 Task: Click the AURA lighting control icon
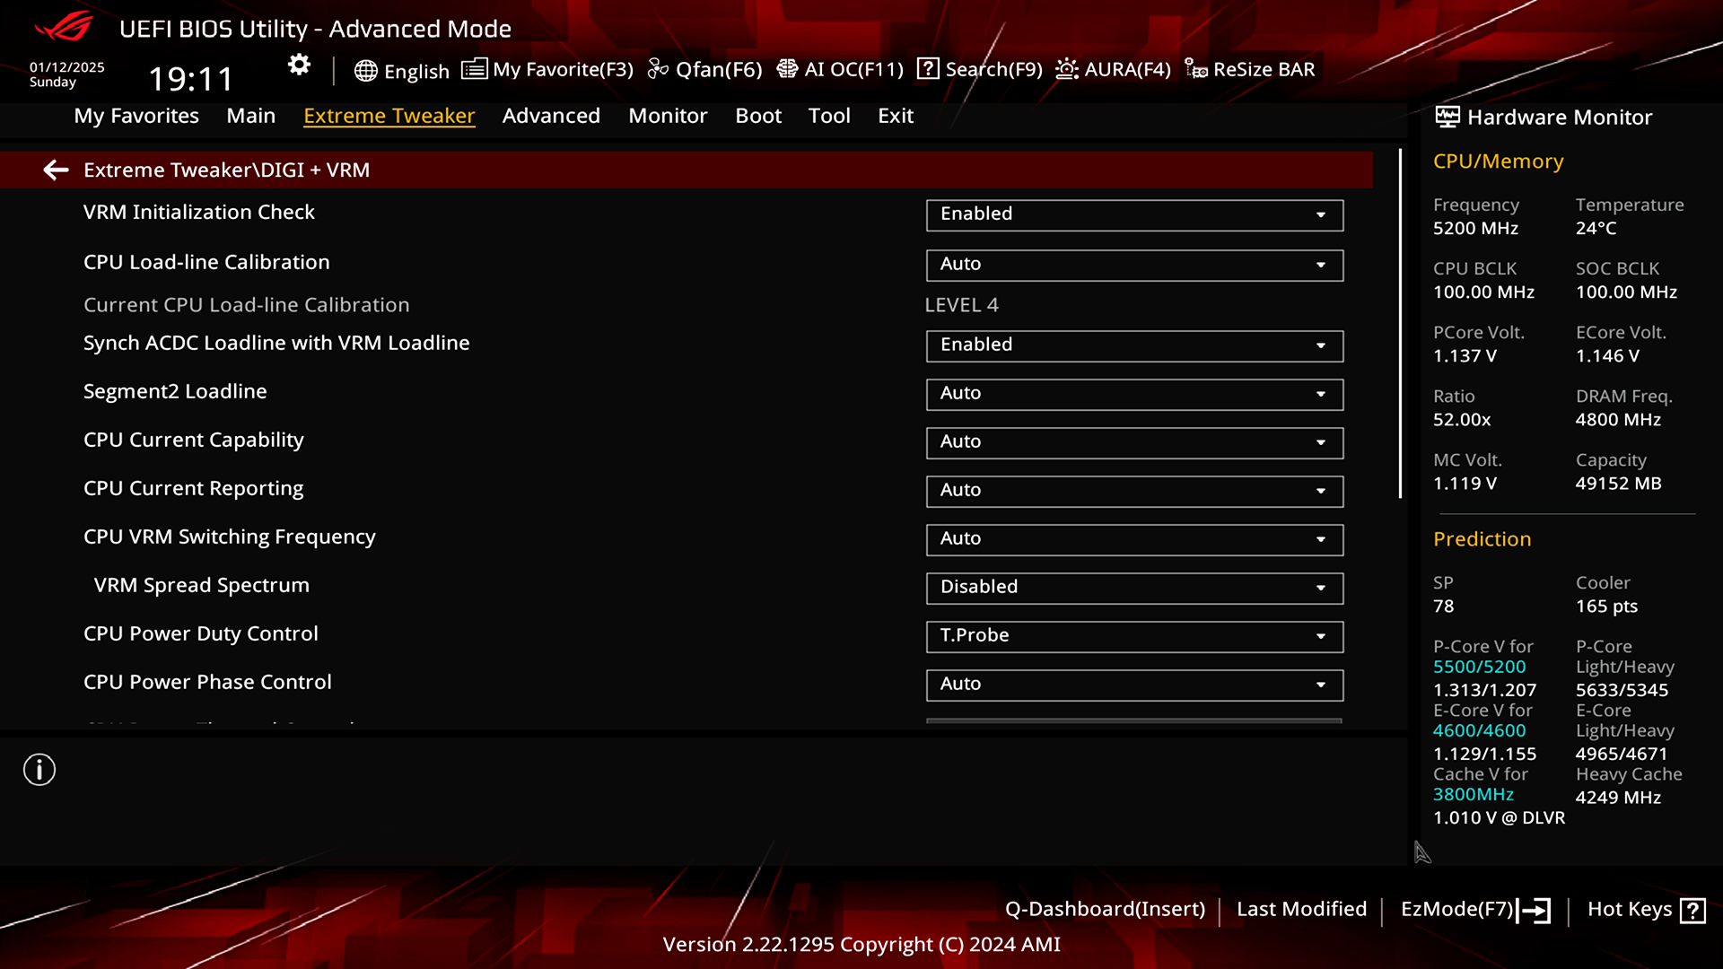tap(1066, 68)
